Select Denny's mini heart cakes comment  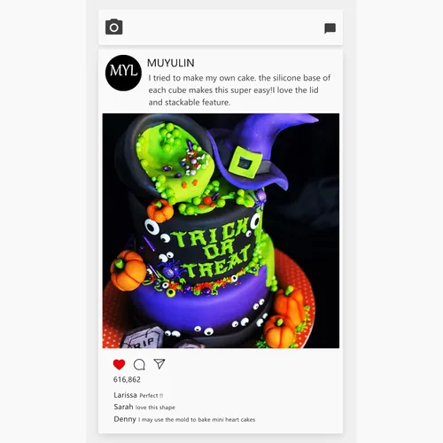pyautogui.click(x=197, y=420)
